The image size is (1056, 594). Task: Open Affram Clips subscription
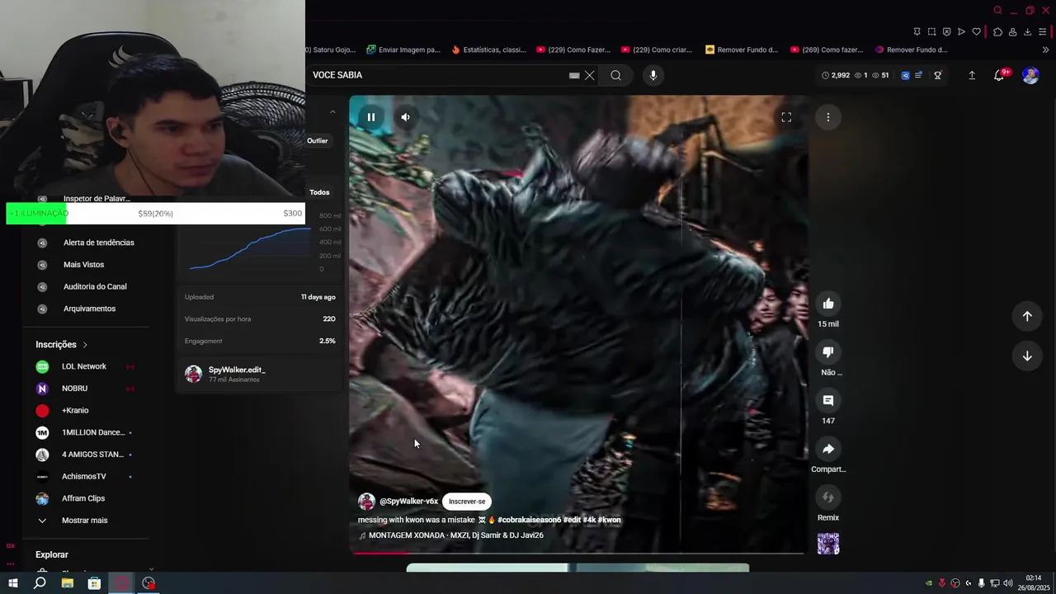click(85, 498)
